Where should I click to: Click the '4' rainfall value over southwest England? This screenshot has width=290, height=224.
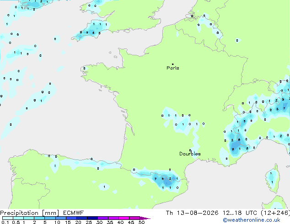coord(93,33)
